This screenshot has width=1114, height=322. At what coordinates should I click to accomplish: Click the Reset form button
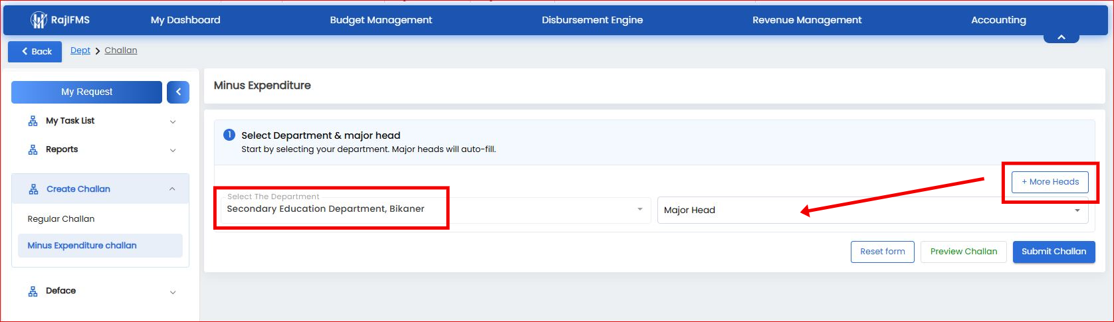(x=883, y=252)
